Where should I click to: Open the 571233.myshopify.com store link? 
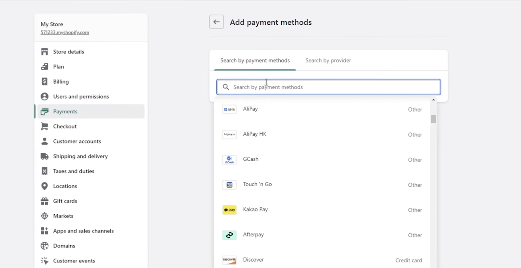(65, 33)
